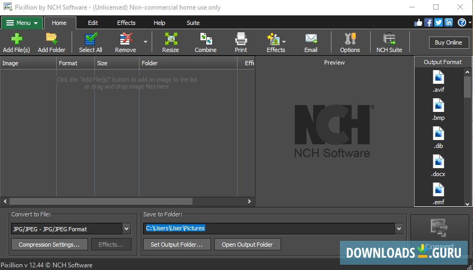Image resolution: width=473 pixels, height=270 pixels.
Task: Select the .docx output format
Action: coord(439,166)
